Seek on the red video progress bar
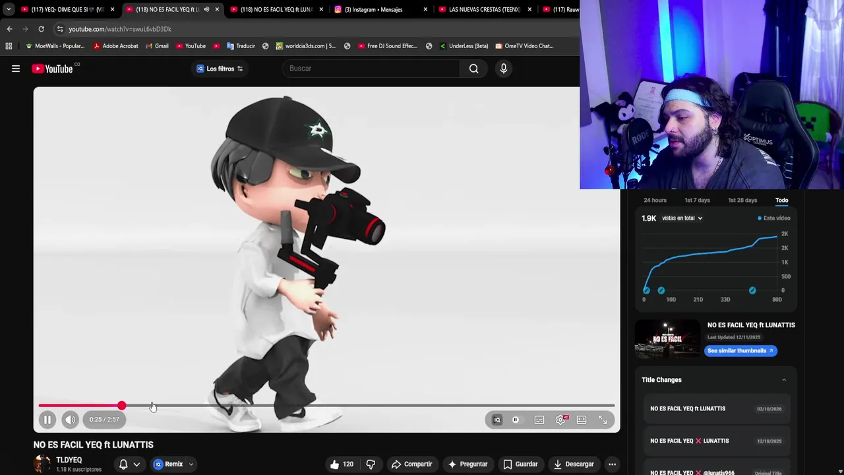This screenshot has height=475, width=844. [x=326, y=406]
